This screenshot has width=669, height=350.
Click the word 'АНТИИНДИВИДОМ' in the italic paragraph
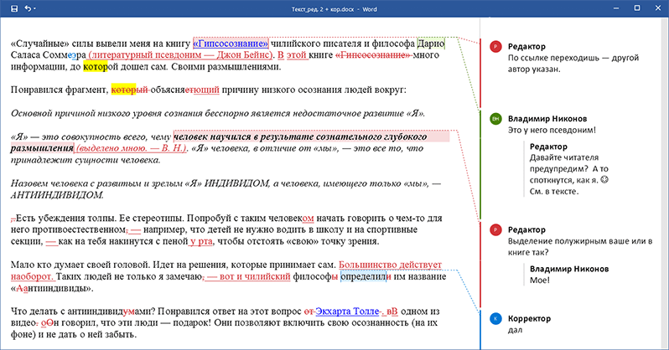point(57,195)
